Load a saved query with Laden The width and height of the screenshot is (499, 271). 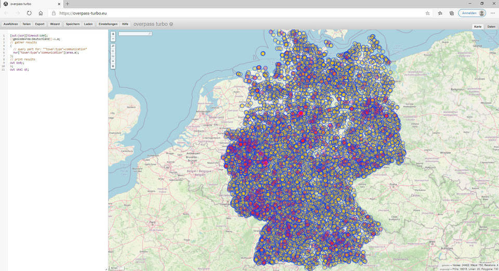click(88, 24)
